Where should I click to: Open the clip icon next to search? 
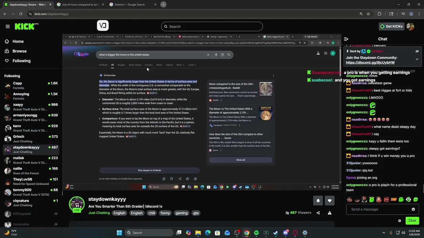tap(103, 26)
